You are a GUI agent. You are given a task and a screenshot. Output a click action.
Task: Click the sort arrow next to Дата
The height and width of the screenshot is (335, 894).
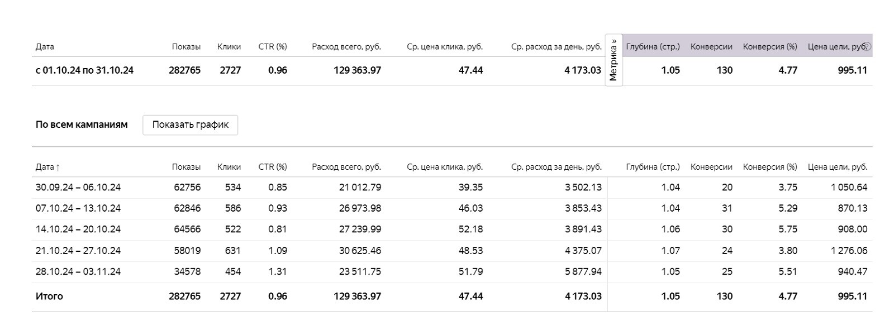tap(58, 167)
